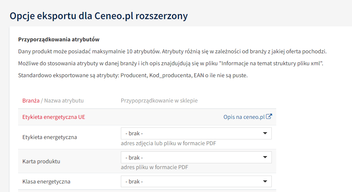Select the Etykieta energetyczna UE section row
This screenshot has height=192, width=352.
coord(54,117)
